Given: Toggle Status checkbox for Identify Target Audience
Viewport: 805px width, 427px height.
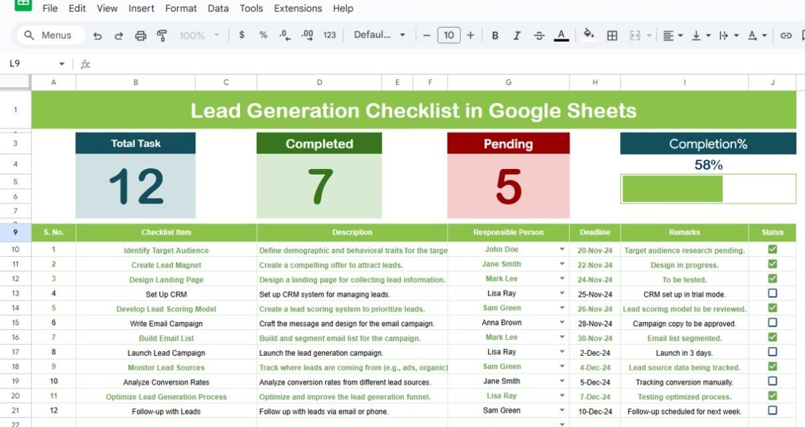Looking at the screenshot, I should (772, 249).
